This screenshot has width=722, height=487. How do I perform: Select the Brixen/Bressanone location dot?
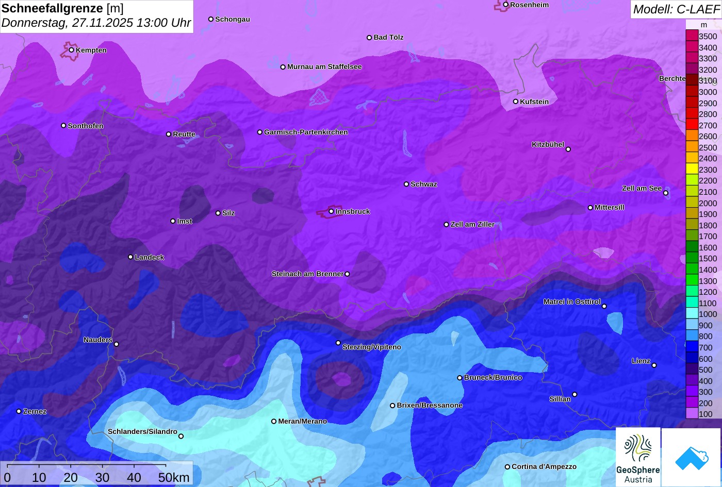click(x=392, y=406)
